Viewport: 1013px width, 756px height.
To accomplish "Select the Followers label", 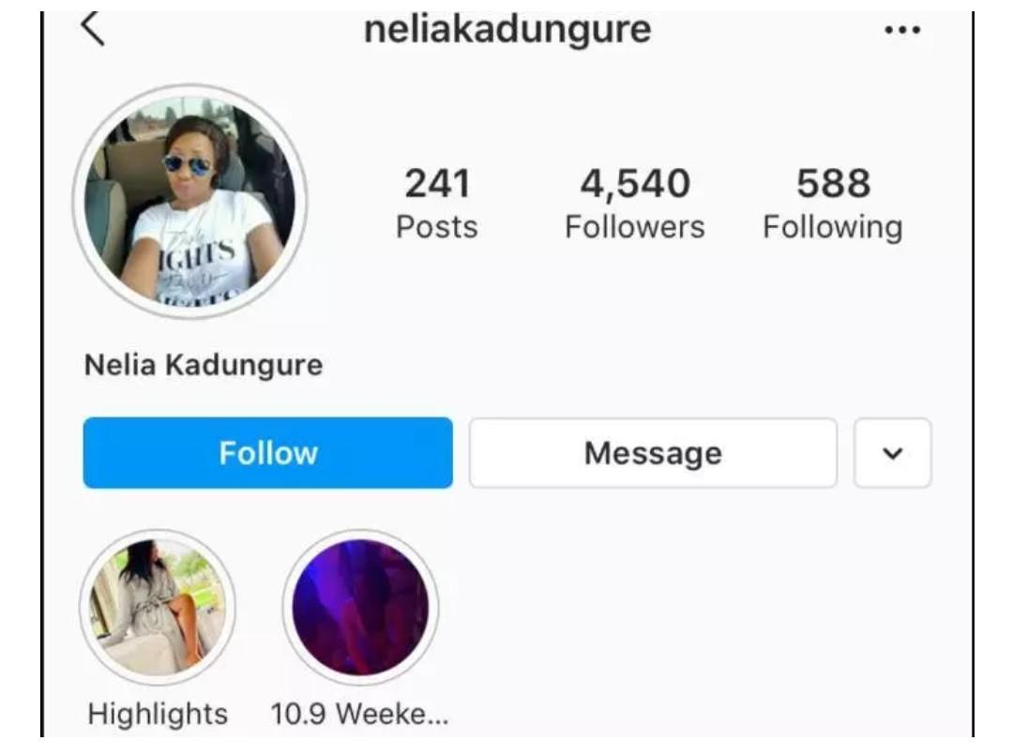I will 635,227.
